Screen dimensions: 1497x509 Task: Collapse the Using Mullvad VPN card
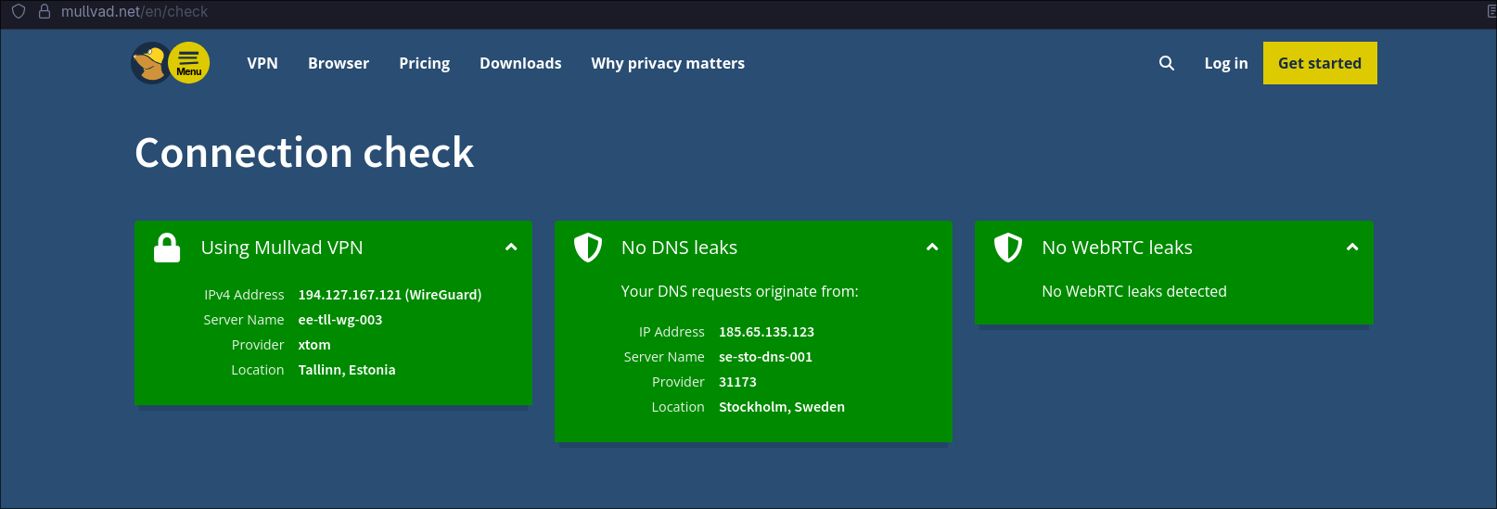coord(511,248)
